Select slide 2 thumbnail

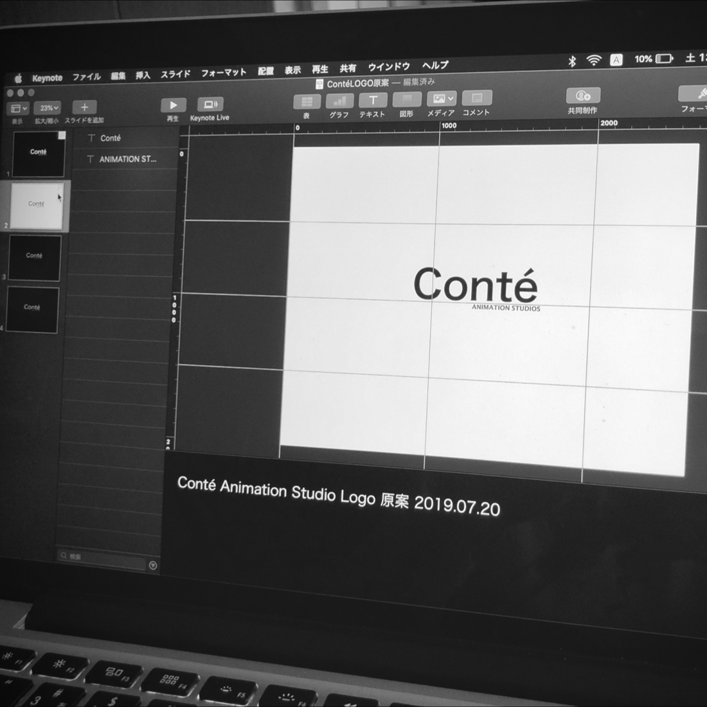point(37,206)
